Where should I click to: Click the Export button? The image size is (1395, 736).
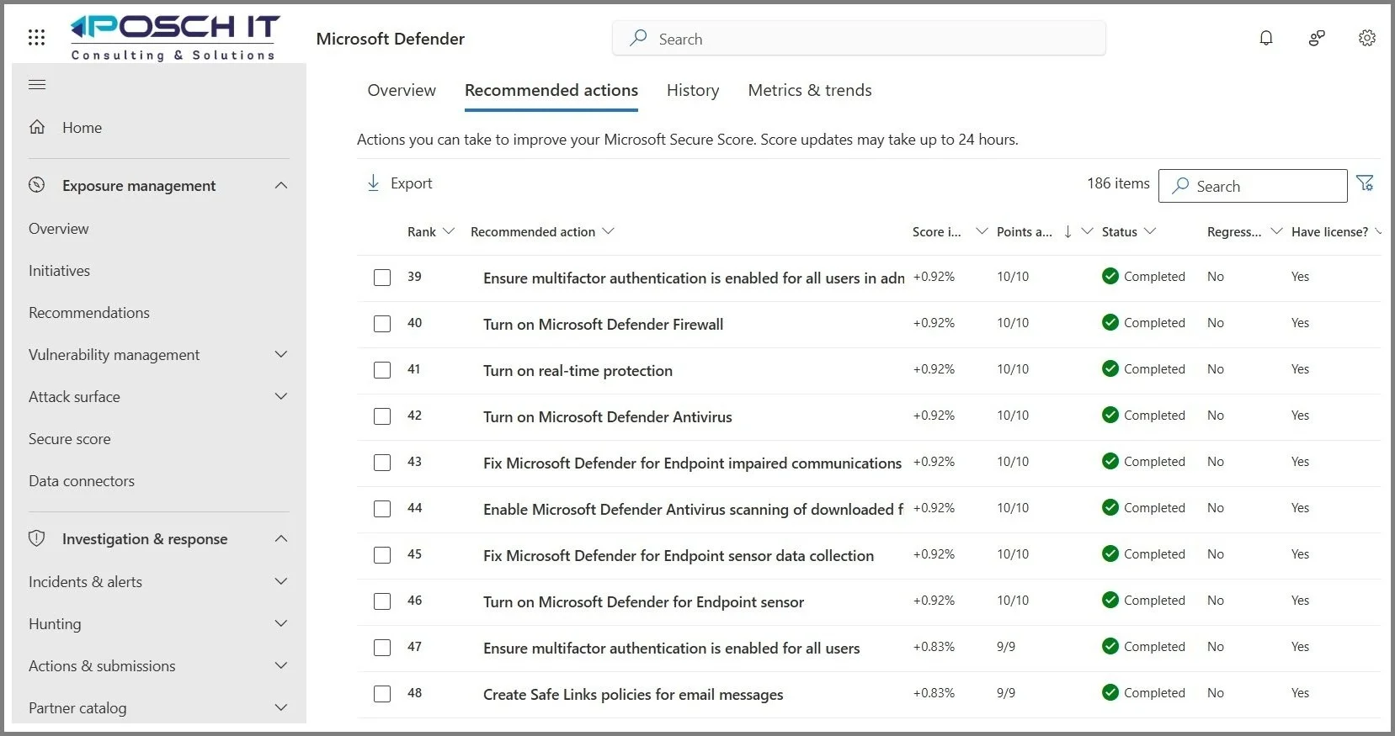click(399, 183)
